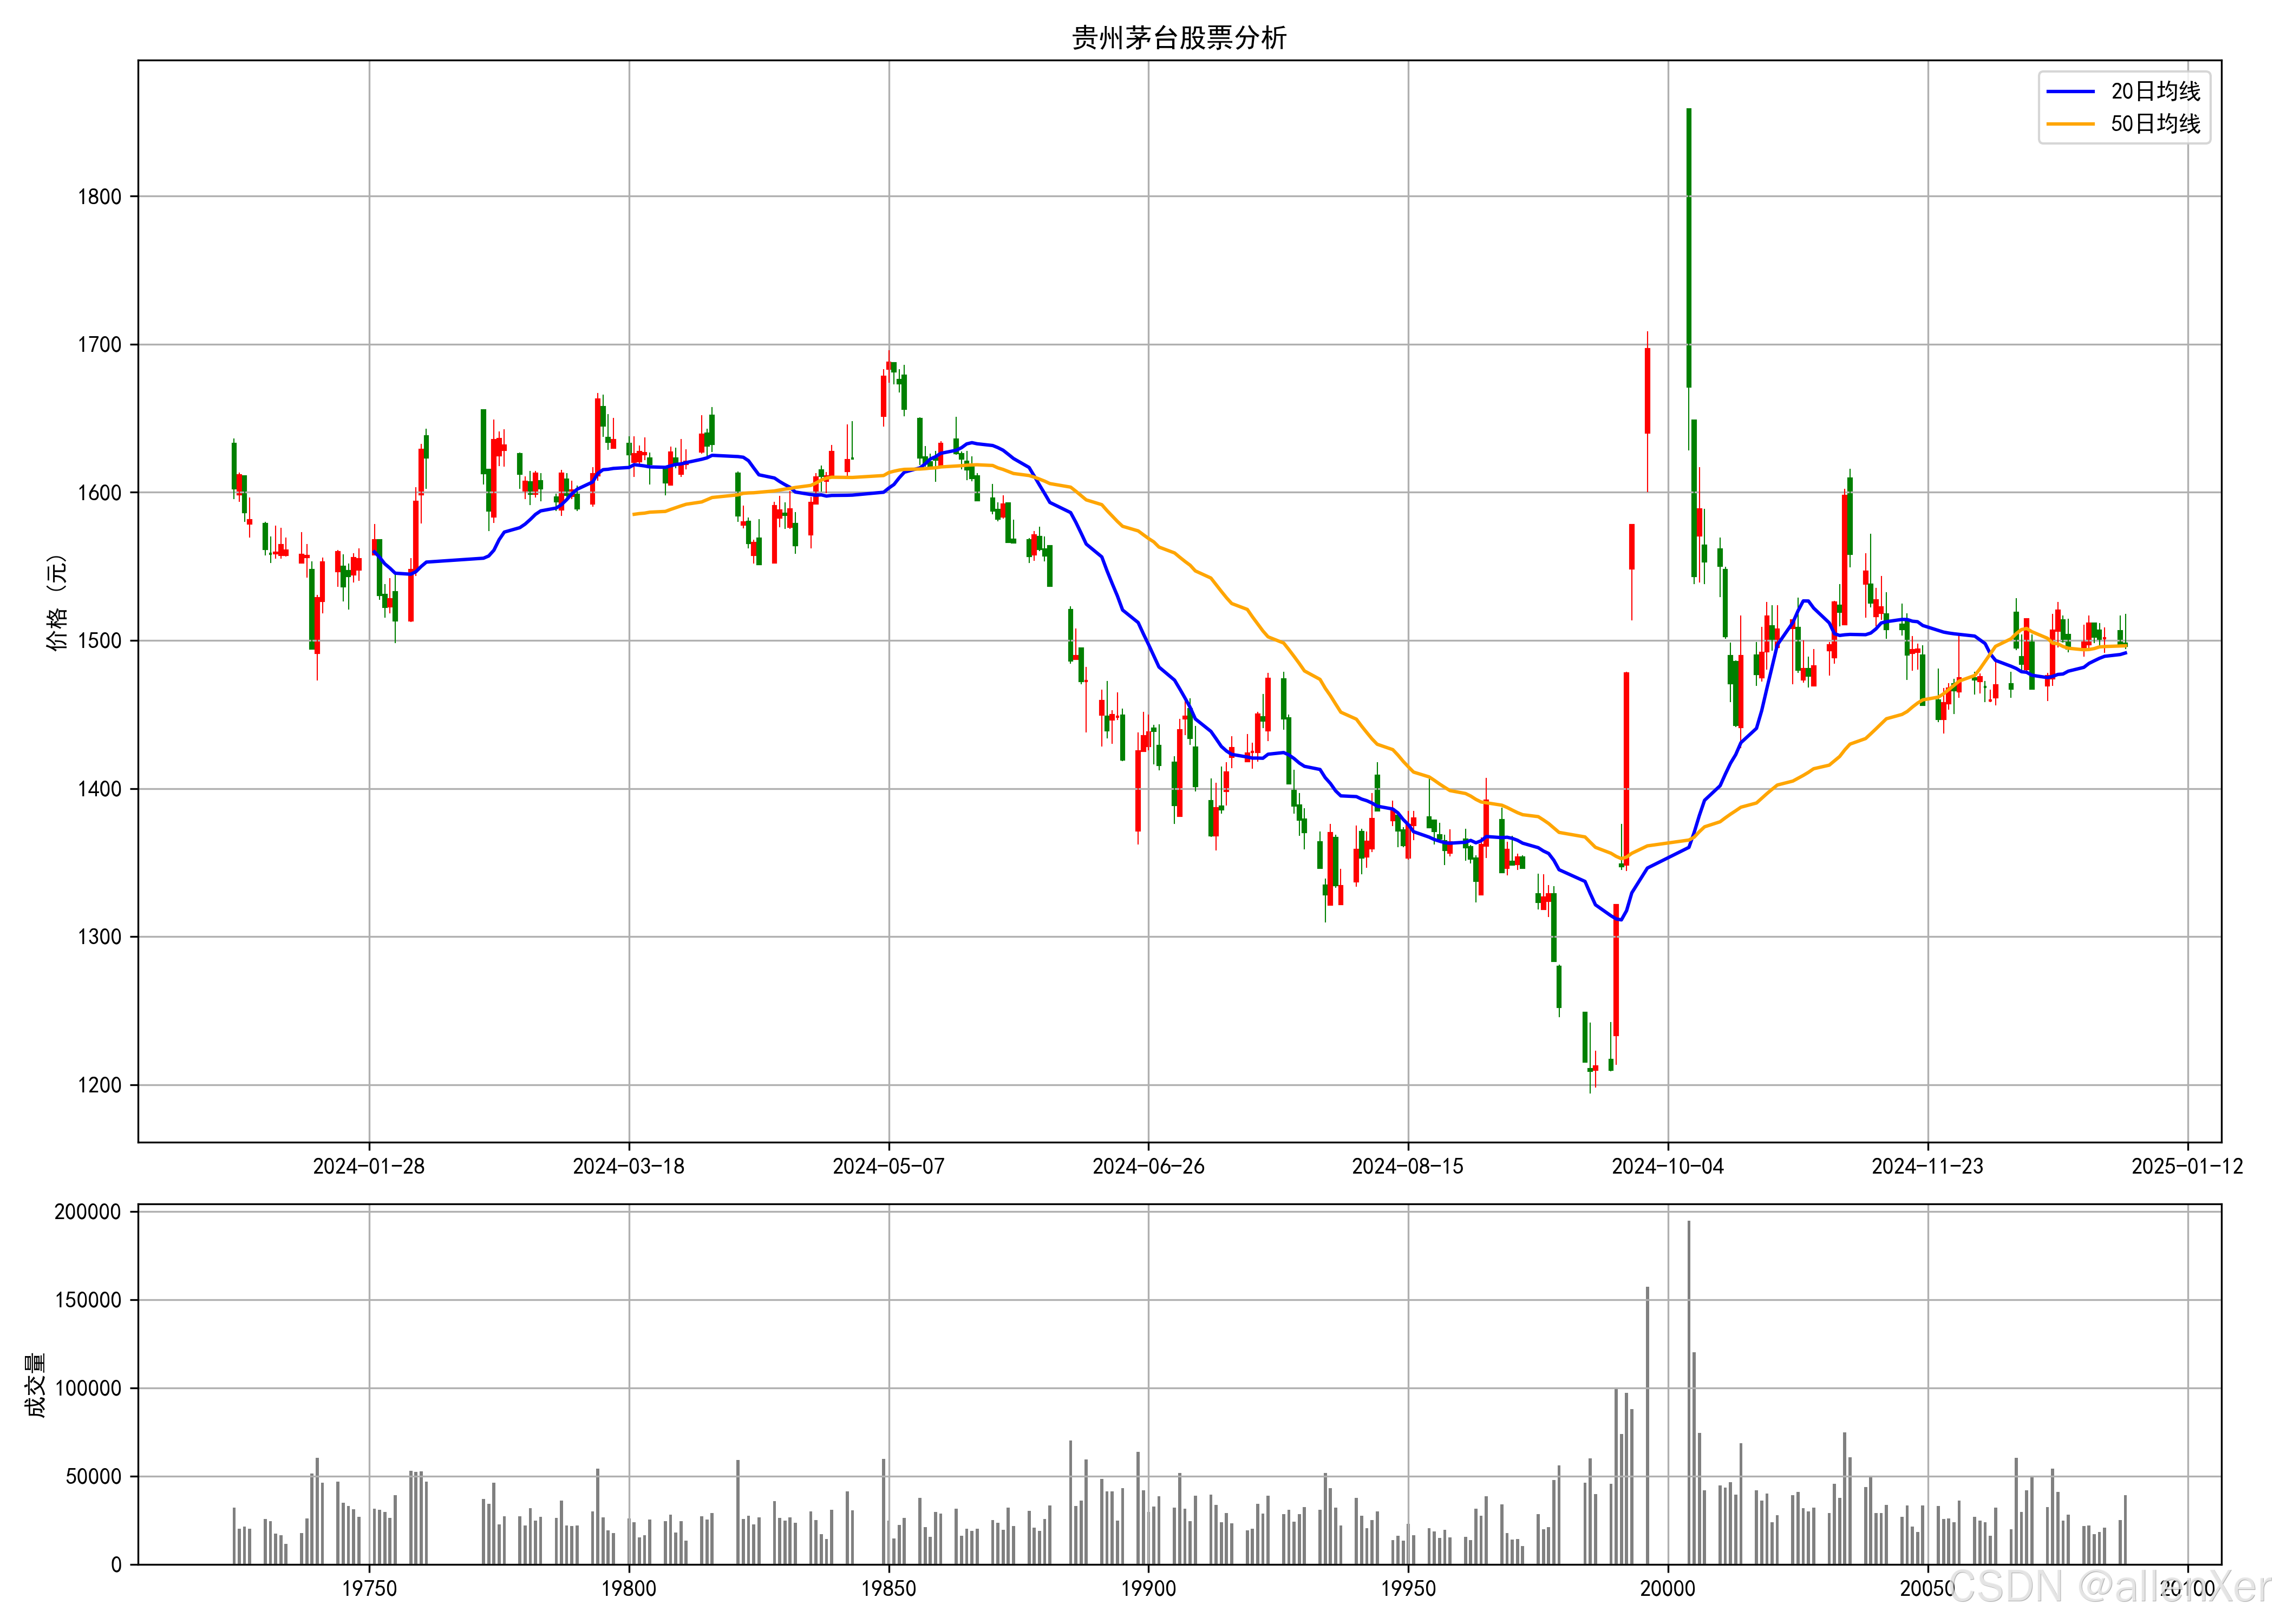Click the 2024-05-07 date tick label
The height and width of the screenshot is (1624, 2274).
click(888, 1166)
